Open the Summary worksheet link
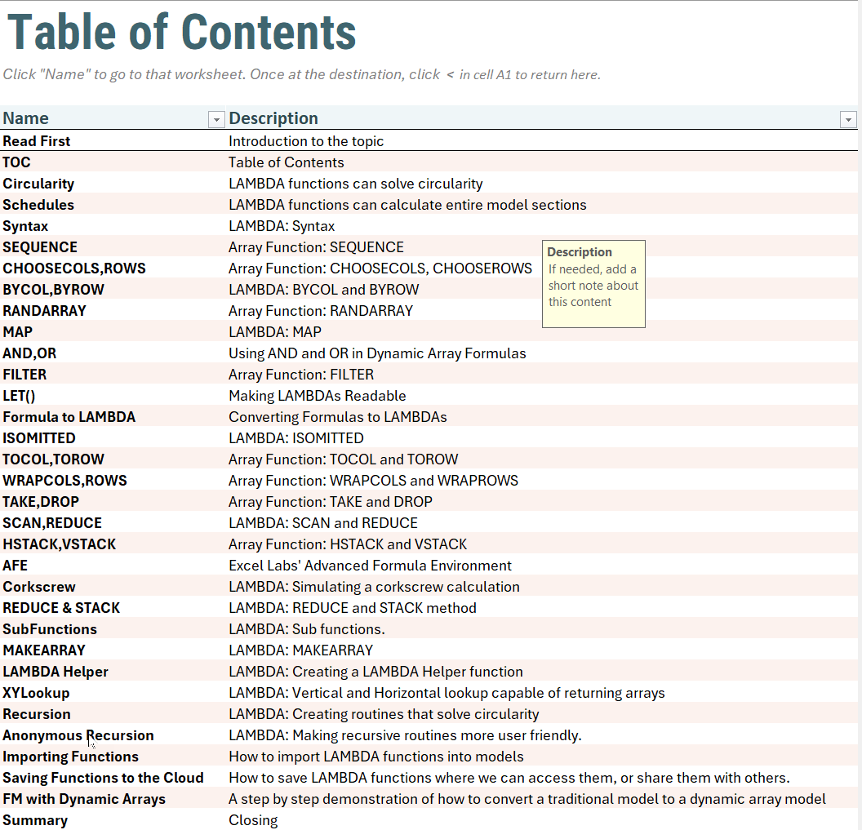Screen dimensions: 862x830 click(35, 821)
